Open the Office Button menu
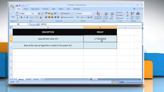 point(12,7)
